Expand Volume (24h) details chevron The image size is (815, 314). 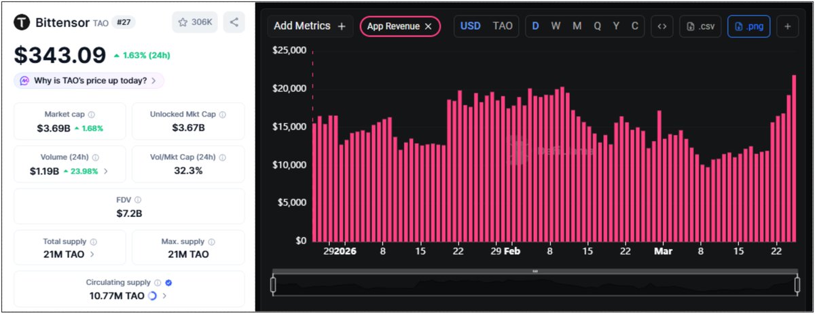pos(105,171)
